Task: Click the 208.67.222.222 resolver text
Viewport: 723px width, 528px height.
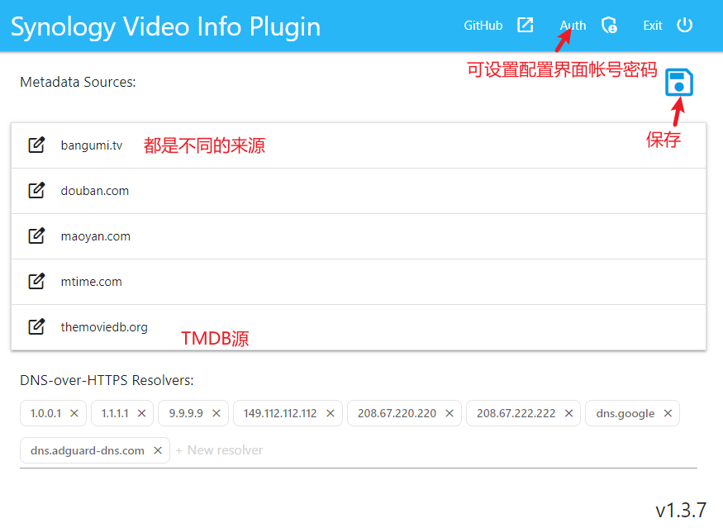Action: (x=516, y=413)
